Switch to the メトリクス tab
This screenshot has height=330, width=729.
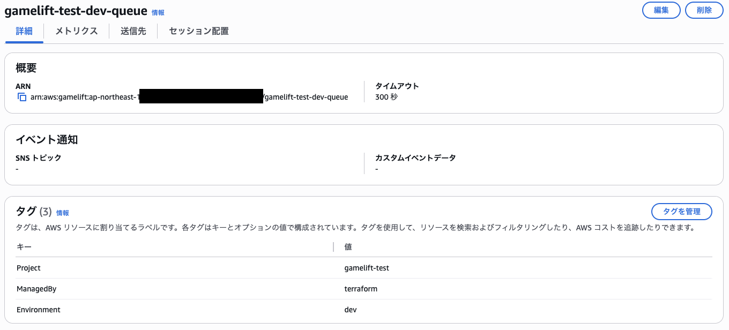76,31
